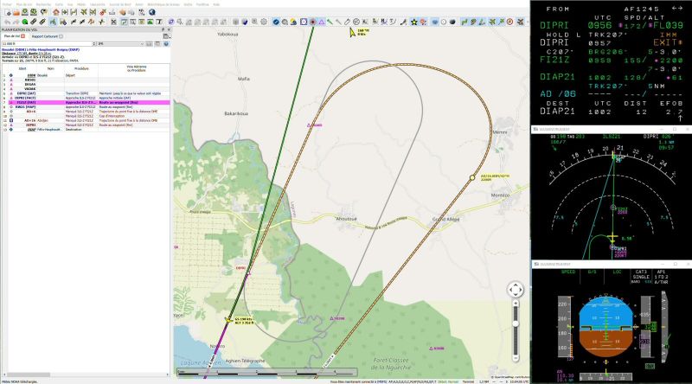692x384 pixels.
Task: Toggle the red box on Plan de Vol tab
Action: click(23, 36)
